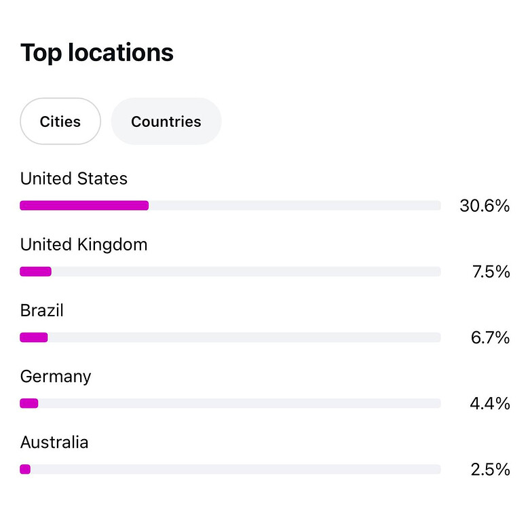Click the Top locations heading
The width and height of the screenshot is (530, 509).
point(97,52)
